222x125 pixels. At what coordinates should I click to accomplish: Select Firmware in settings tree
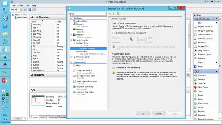click(80, 24)
